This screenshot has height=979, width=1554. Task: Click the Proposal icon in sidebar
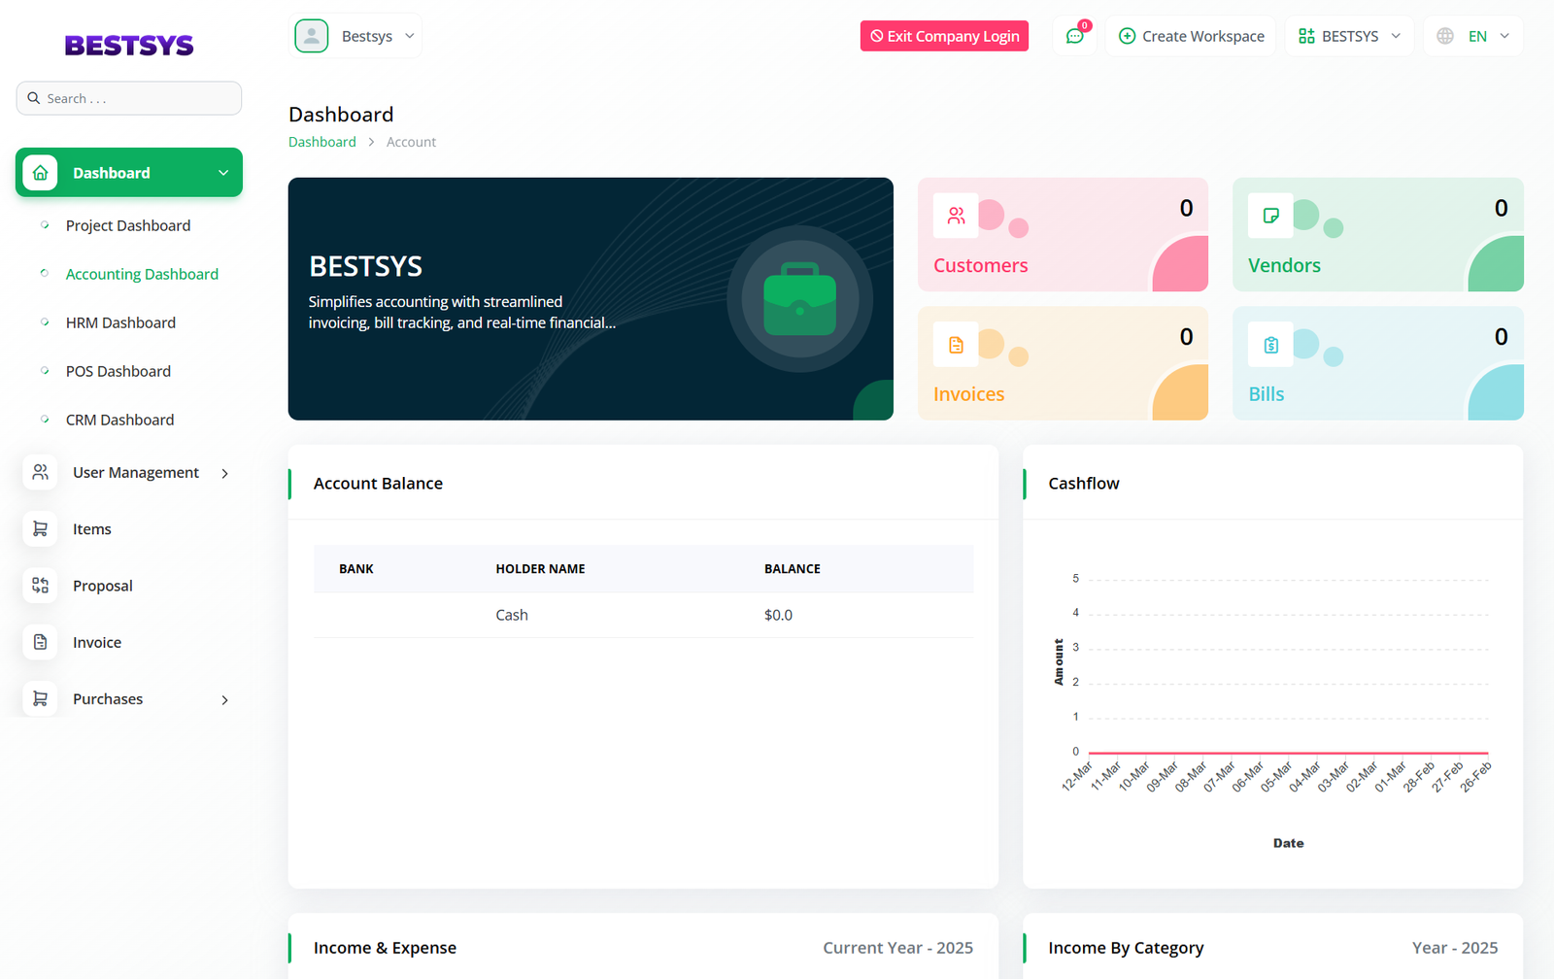[x=40, y=586]
